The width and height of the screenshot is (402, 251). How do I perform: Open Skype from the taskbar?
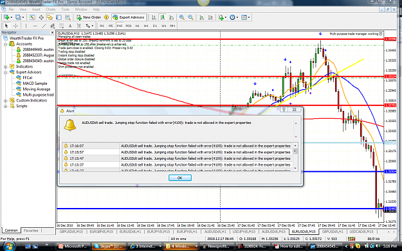pyautogui.click(x=109, y=246)
